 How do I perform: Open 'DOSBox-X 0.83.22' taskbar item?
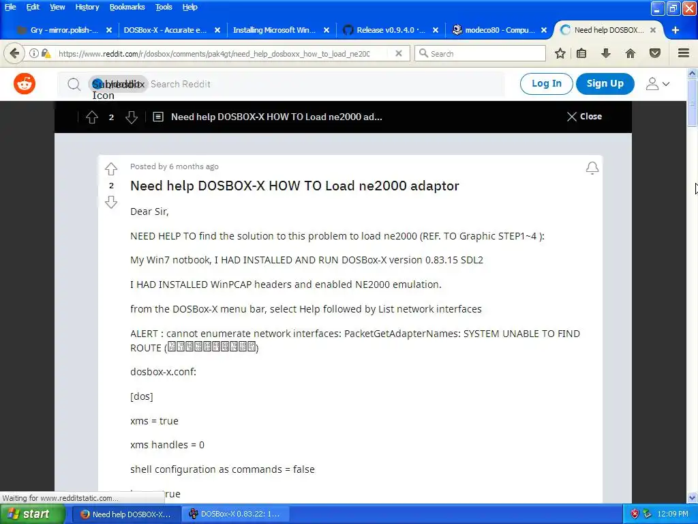click(x=235, y=514)
